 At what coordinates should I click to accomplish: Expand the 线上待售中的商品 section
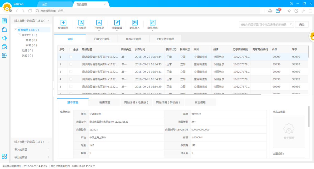(x=31, y=142)
